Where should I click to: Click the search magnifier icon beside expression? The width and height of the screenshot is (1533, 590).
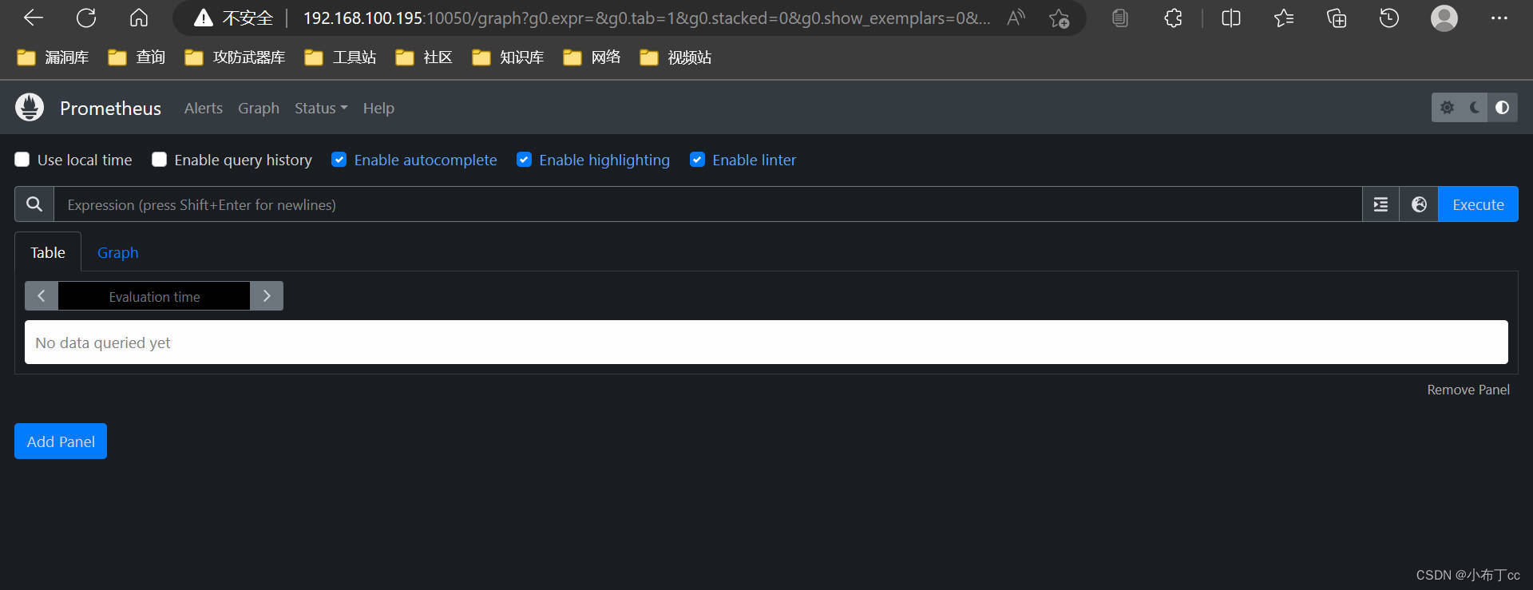pos(34,204)
